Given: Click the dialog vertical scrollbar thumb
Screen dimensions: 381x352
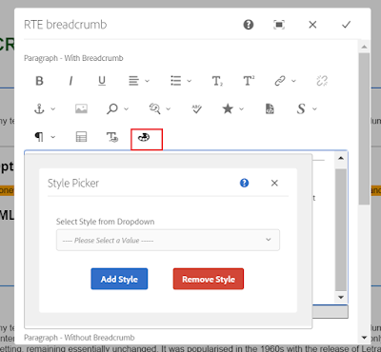Looking at the screenshot, I should (364, 128).
